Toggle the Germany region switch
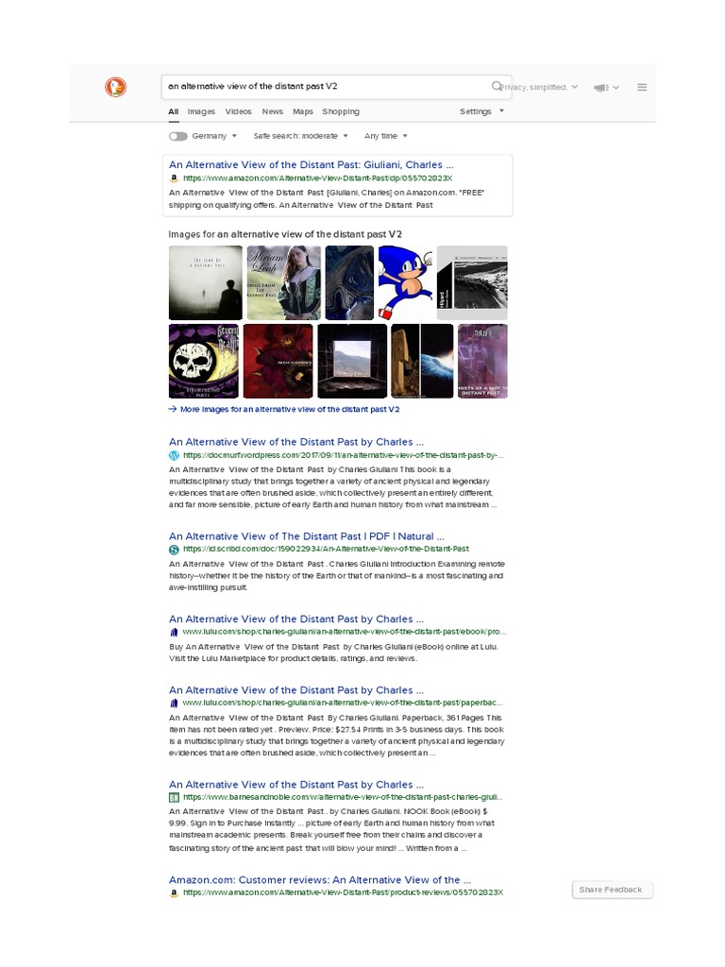Screen dimensions: 725x967 pyautogui.click(x=178, y=136)
